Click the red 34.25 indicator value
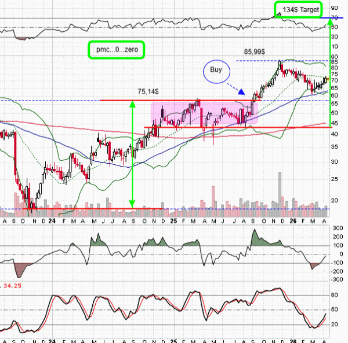The image size is (348, 343). coord(10,286)
